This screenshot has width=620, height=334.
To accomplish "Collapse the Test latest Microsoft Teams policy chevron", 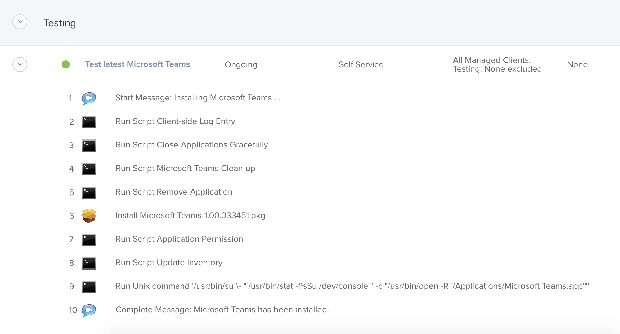I will coord(20,64).
